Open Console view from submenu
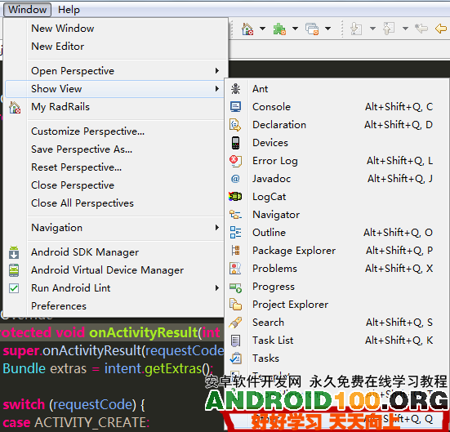This screenshot has height=432, width=450. (x=271, y=107)
